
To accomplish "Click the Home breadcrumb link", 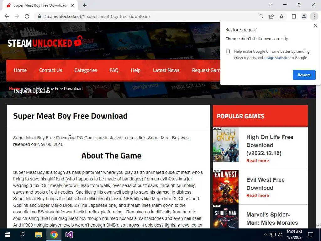I will pos(14,88).
